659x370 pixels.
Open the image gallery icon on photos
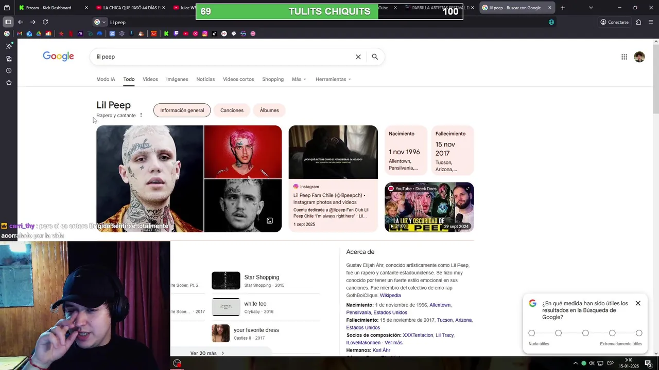tap(269, 220)
